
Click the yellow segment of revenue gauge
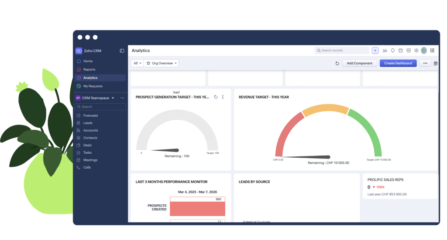(326, 108)
